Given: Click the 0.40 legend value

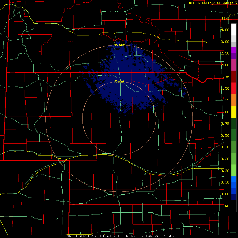Looking at the screenshot, I should click(x=225, y=147).
